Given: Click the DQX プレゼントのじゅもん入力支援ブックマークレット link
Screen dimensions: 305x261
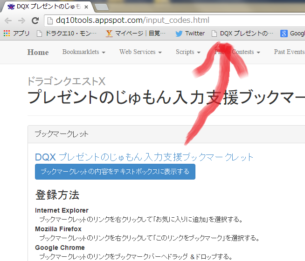Looking at the screenshot, I should pos(144,157).
